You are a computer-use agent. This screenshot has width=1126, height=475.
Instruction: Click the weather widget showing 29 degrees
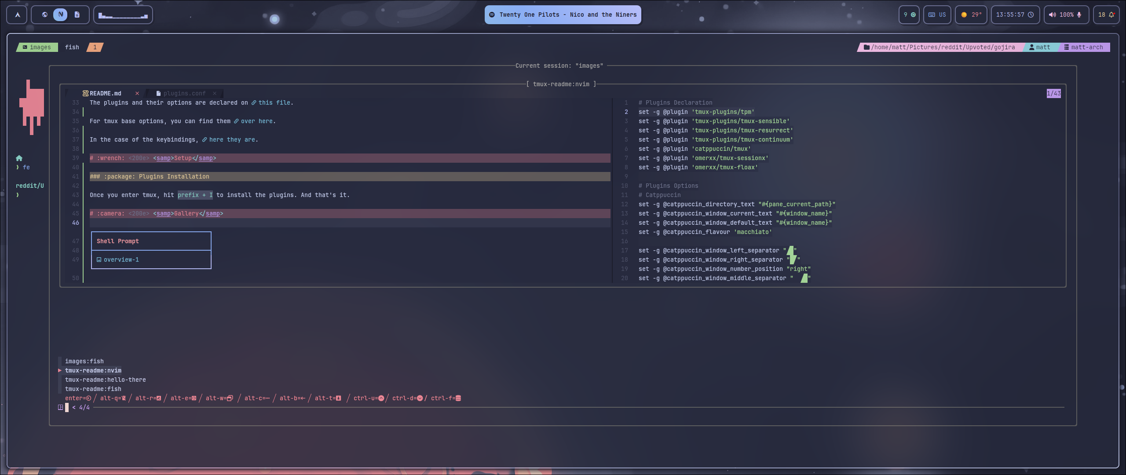pyautogui.click(x=971, y=15)
